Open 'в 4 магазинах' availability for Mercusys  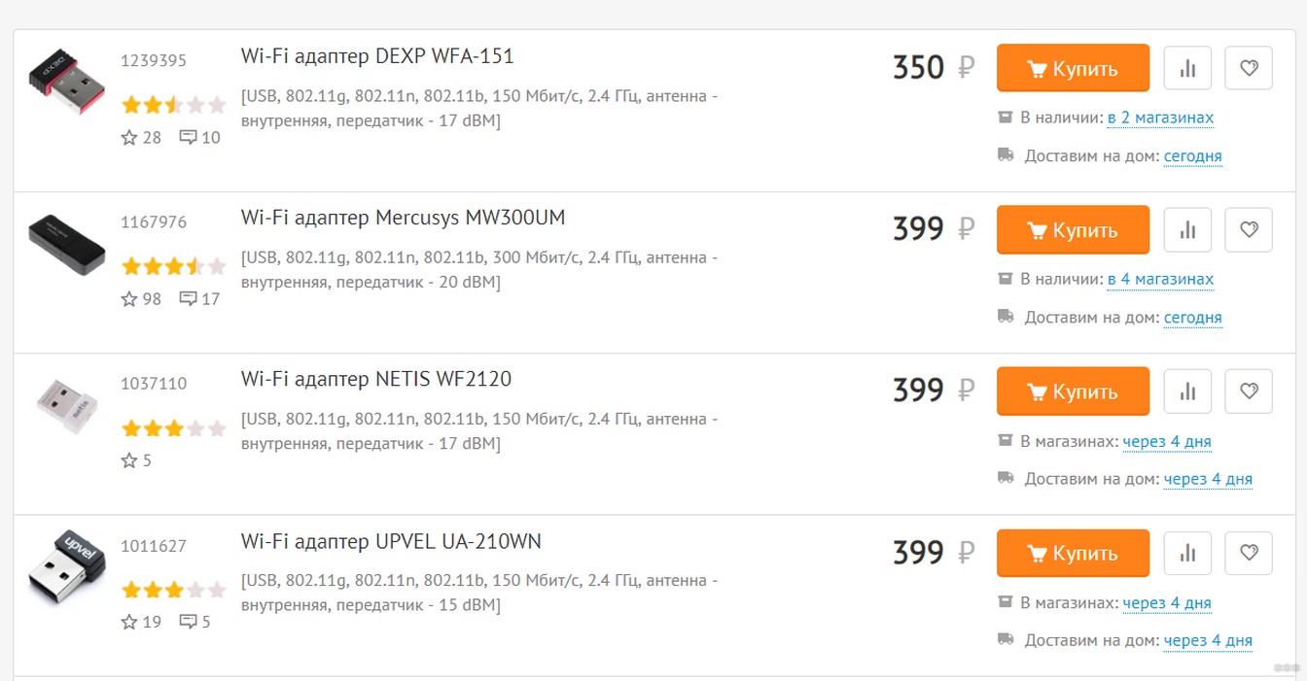pos(1160,279)
